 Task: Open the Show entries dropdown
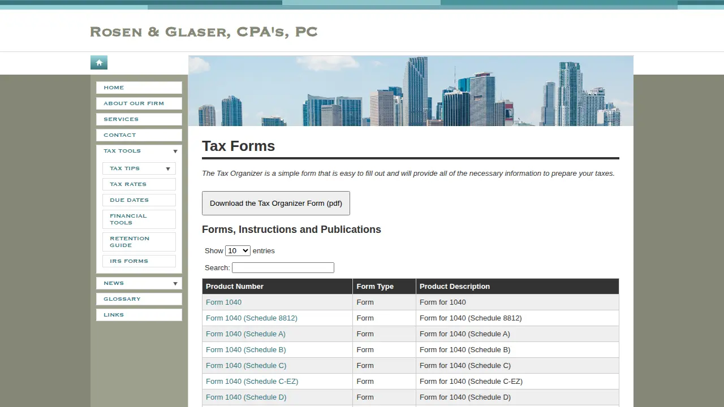point(238,250)
